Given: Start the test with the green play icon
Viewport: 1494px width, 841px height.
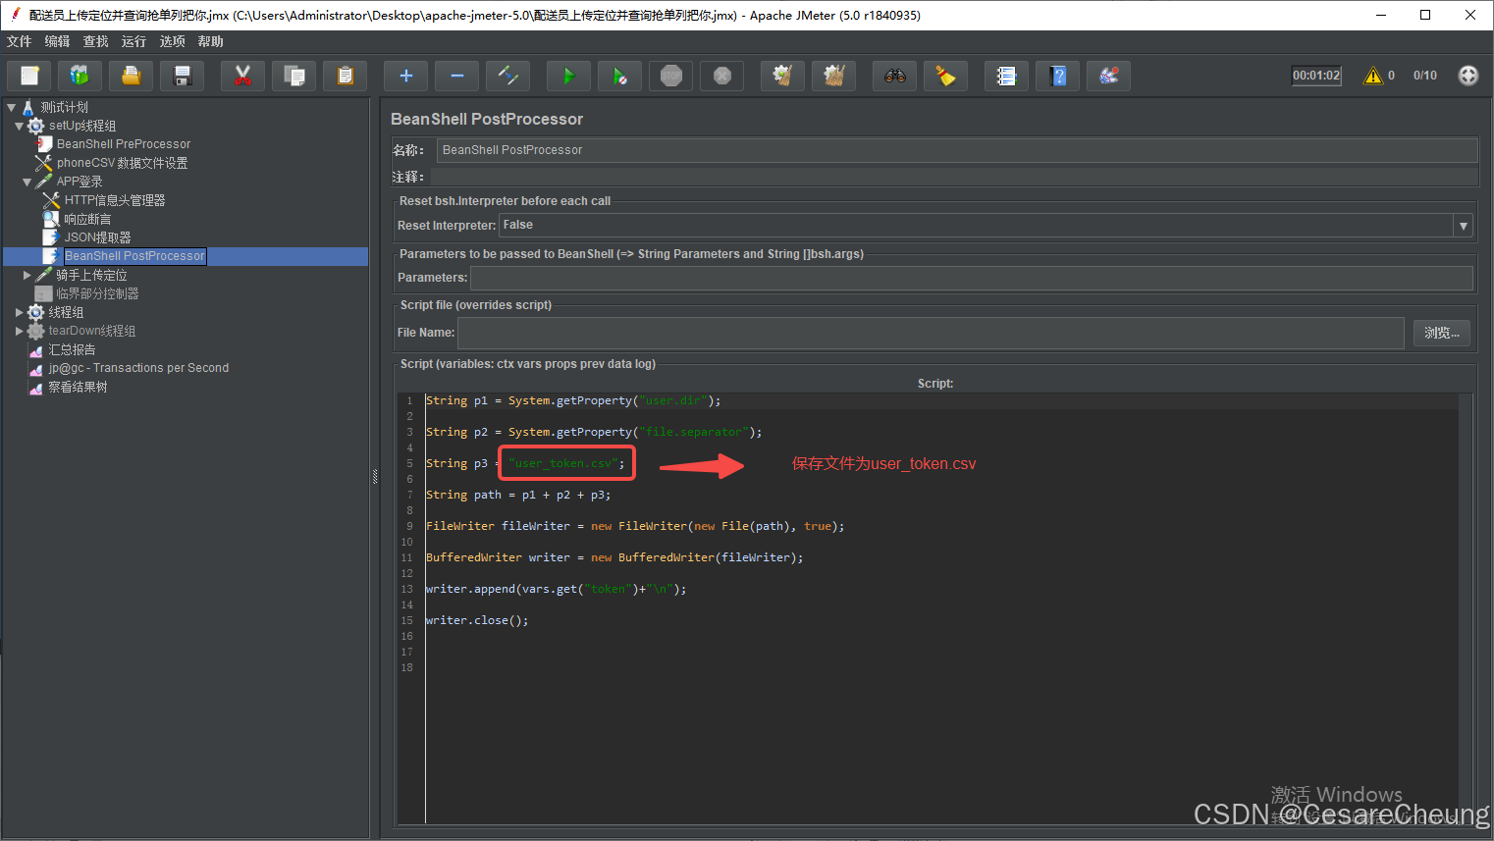Looking at the screenshot, I should coord(568,76).
